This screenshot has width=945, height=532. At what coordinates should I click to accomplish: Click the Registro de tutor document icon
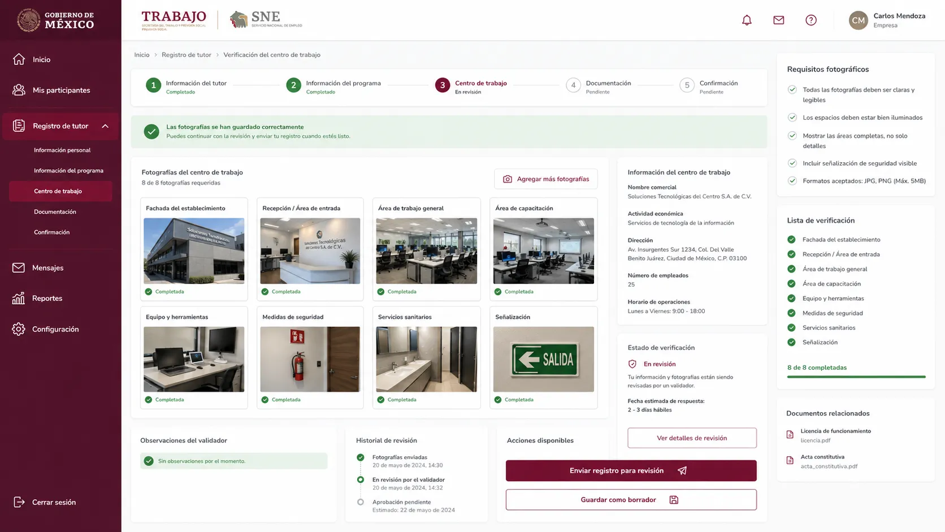tap(19, 126)
